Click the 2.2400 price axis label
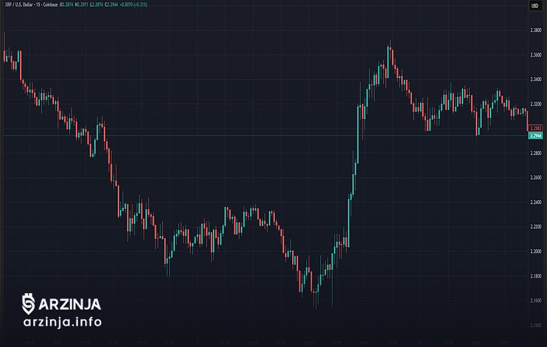Image resolution: width=547 pixels, height=347 pixels. click(536, 202)
